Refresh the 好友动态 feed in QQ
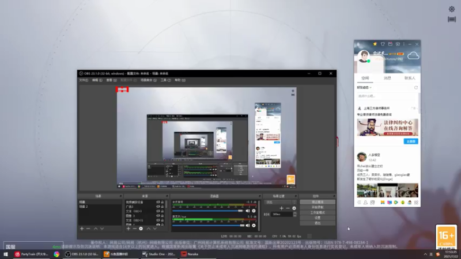Viewport: 461px width, 259px height. coord(415,87)
